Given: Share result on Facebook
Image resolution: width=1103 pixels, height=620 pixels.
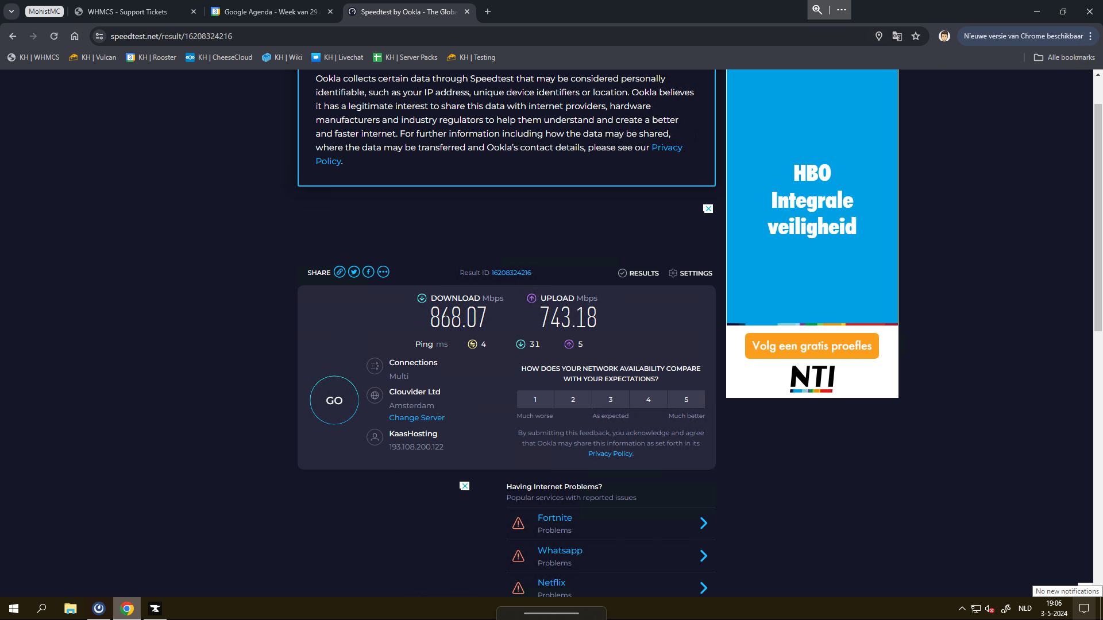Looking at the screenshot, I should (368, 272).
